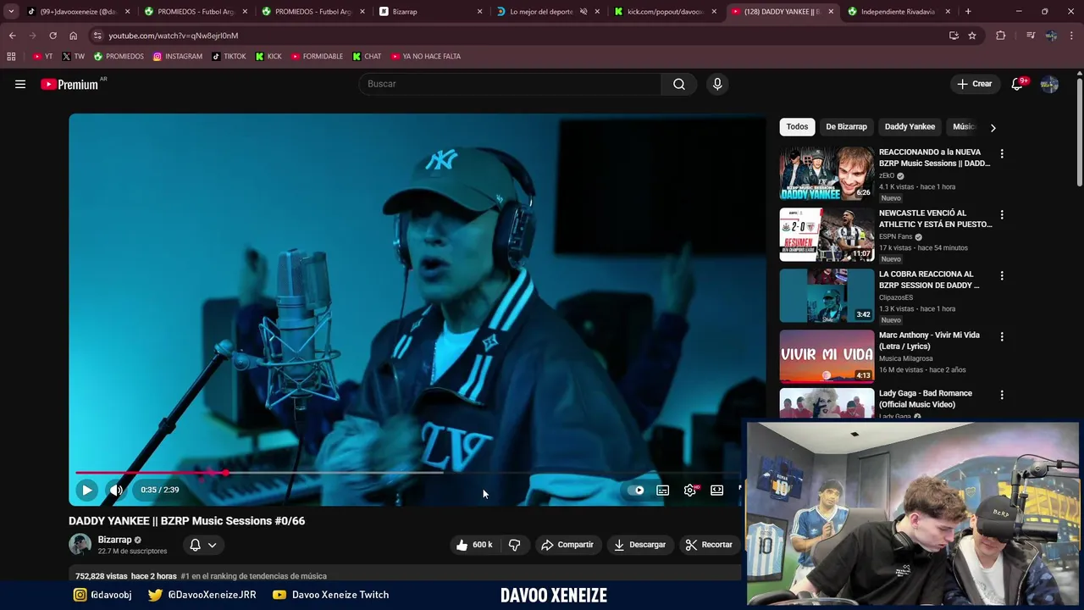This screenshot has width=1084, height=610.
Task: Open the extensions puzzle icon
Action: [x=1001, y=36]
